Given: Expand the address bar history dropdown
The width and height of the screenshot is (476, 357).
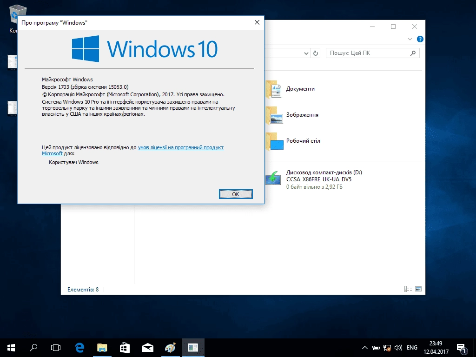Looking at the screenshot, I should coord(306,53).
